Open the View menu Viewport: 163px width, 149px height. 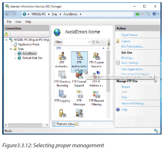(x=18, y=22)
